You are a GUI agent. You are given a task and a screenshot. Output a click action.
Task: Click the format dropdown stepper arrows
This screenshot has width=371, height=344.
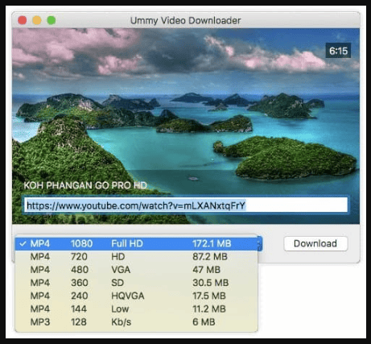[259, 243]
